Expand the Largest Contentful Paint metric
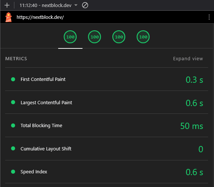 pos(106,102)
